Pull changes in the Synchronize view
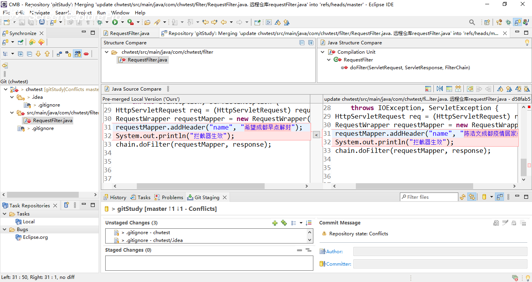Viewport: 532px width, 282px height. point(32,42)
